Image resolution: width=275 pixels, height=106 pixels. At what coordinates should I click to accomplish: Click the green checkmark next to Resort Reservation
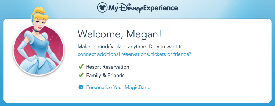point(81,66)
